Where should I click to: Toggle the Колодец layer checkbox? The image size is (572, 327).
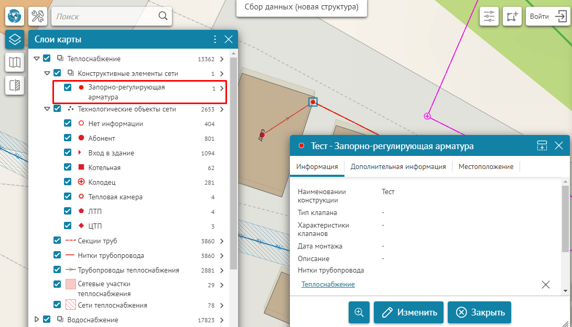(x=68, y=183)
